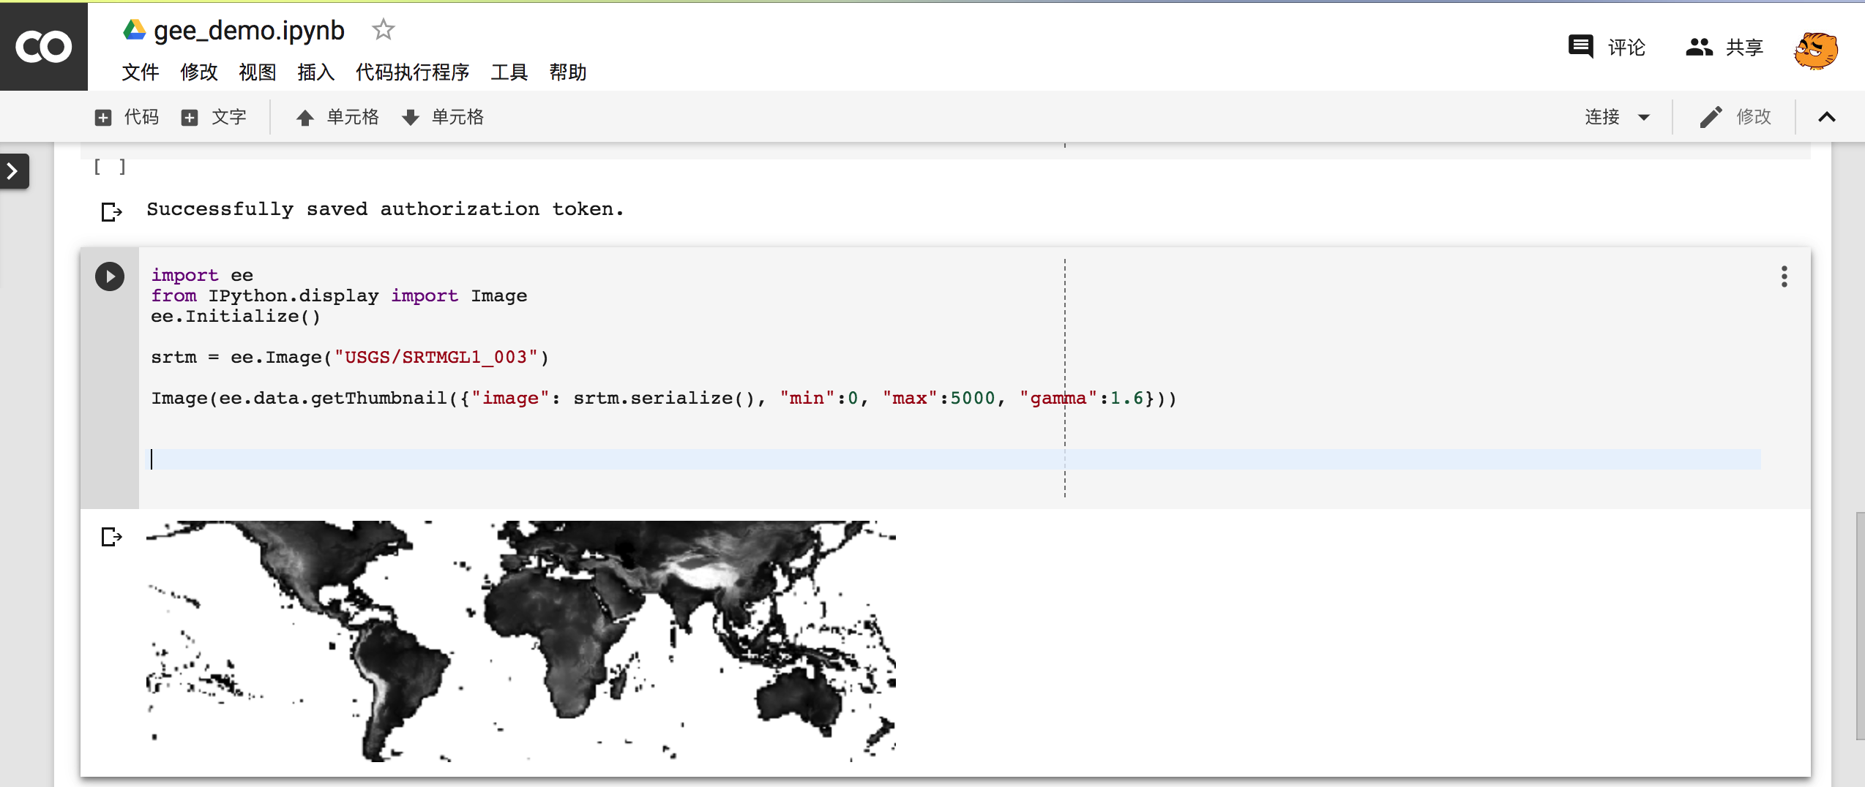The image size is (1865, 787).
Task: Click the Colab CO logo
Action: pos(44,46)
